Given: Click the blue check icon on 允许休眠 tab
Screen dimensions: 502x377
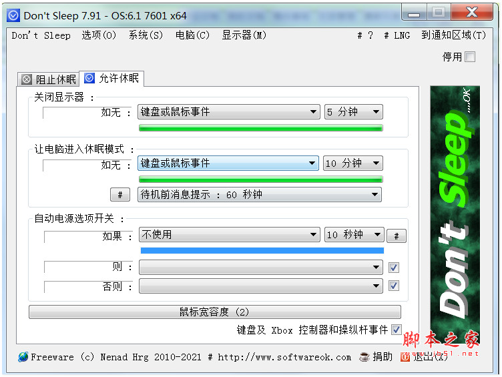Looking at the screenshot, I should point(89,78).
